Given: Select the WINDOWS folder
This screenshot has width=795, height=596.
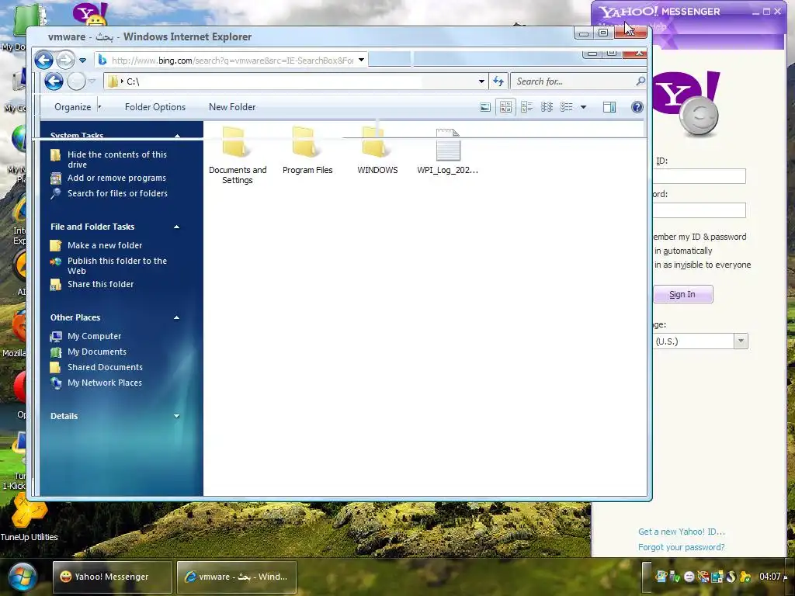Looking at the screenshot, I should coord(377,150).
